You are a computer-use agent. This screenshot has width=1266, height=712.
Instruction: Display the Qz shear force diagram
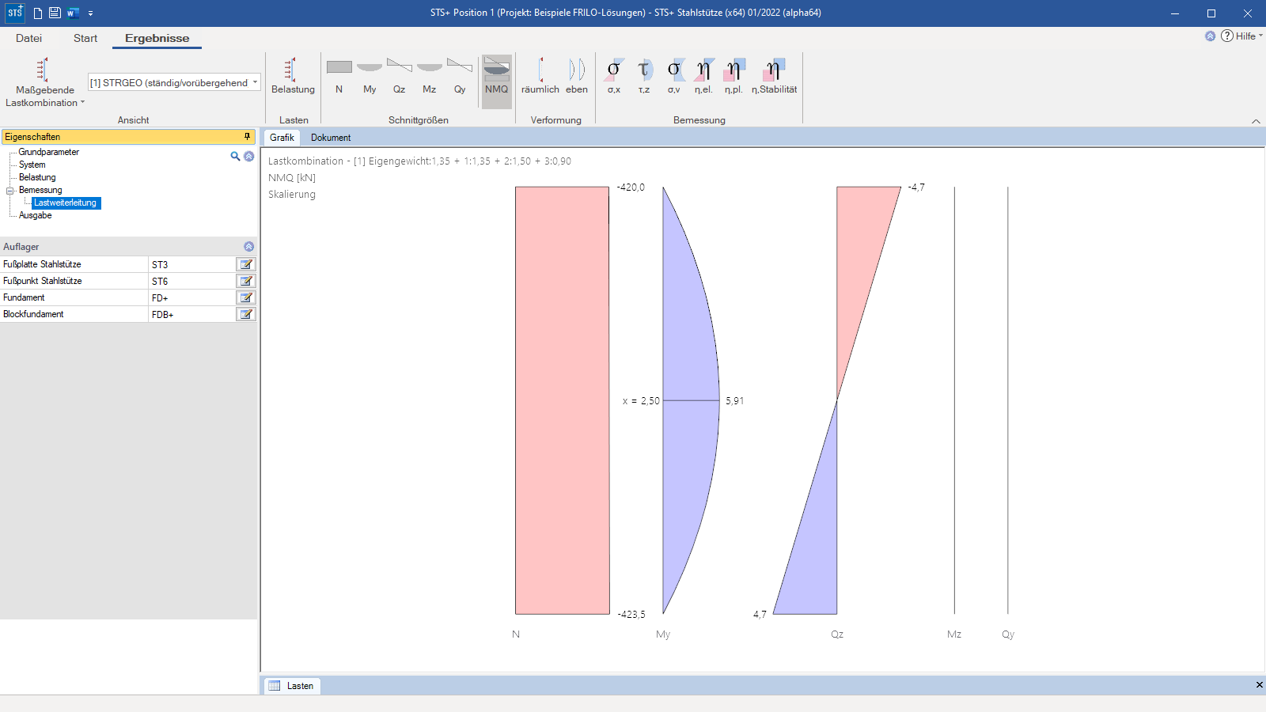pos(400,77)
